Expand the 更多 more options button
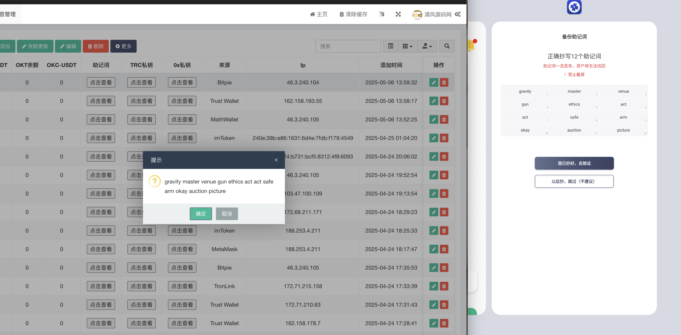681x335 pixels. pos(123,46)
